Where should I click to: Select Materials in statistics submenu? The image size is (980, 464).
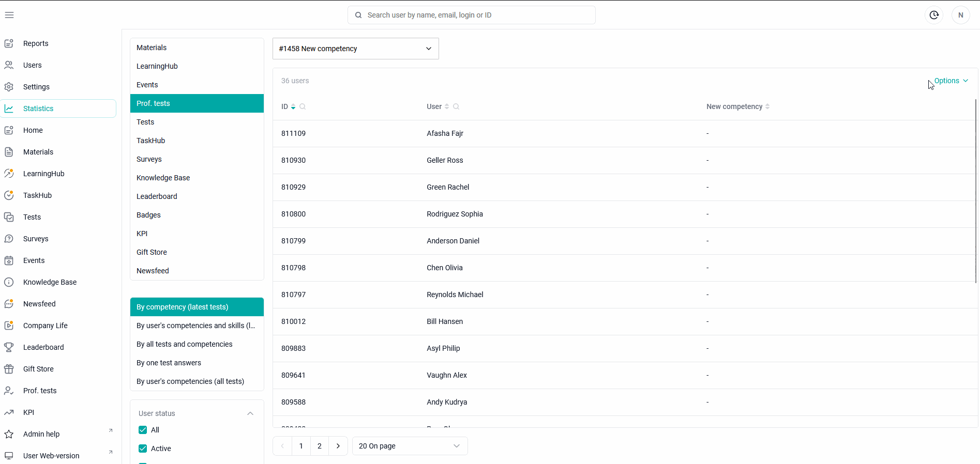coord(197,48)
